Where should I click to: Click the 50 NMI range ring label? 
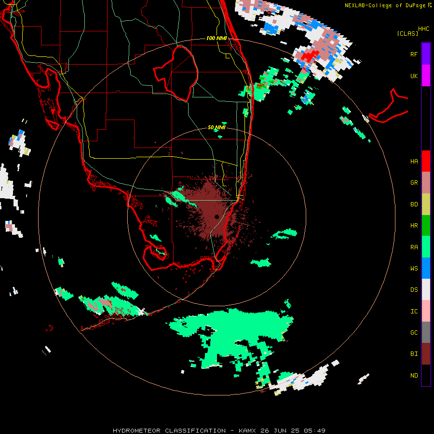click(x=217, y=127)
